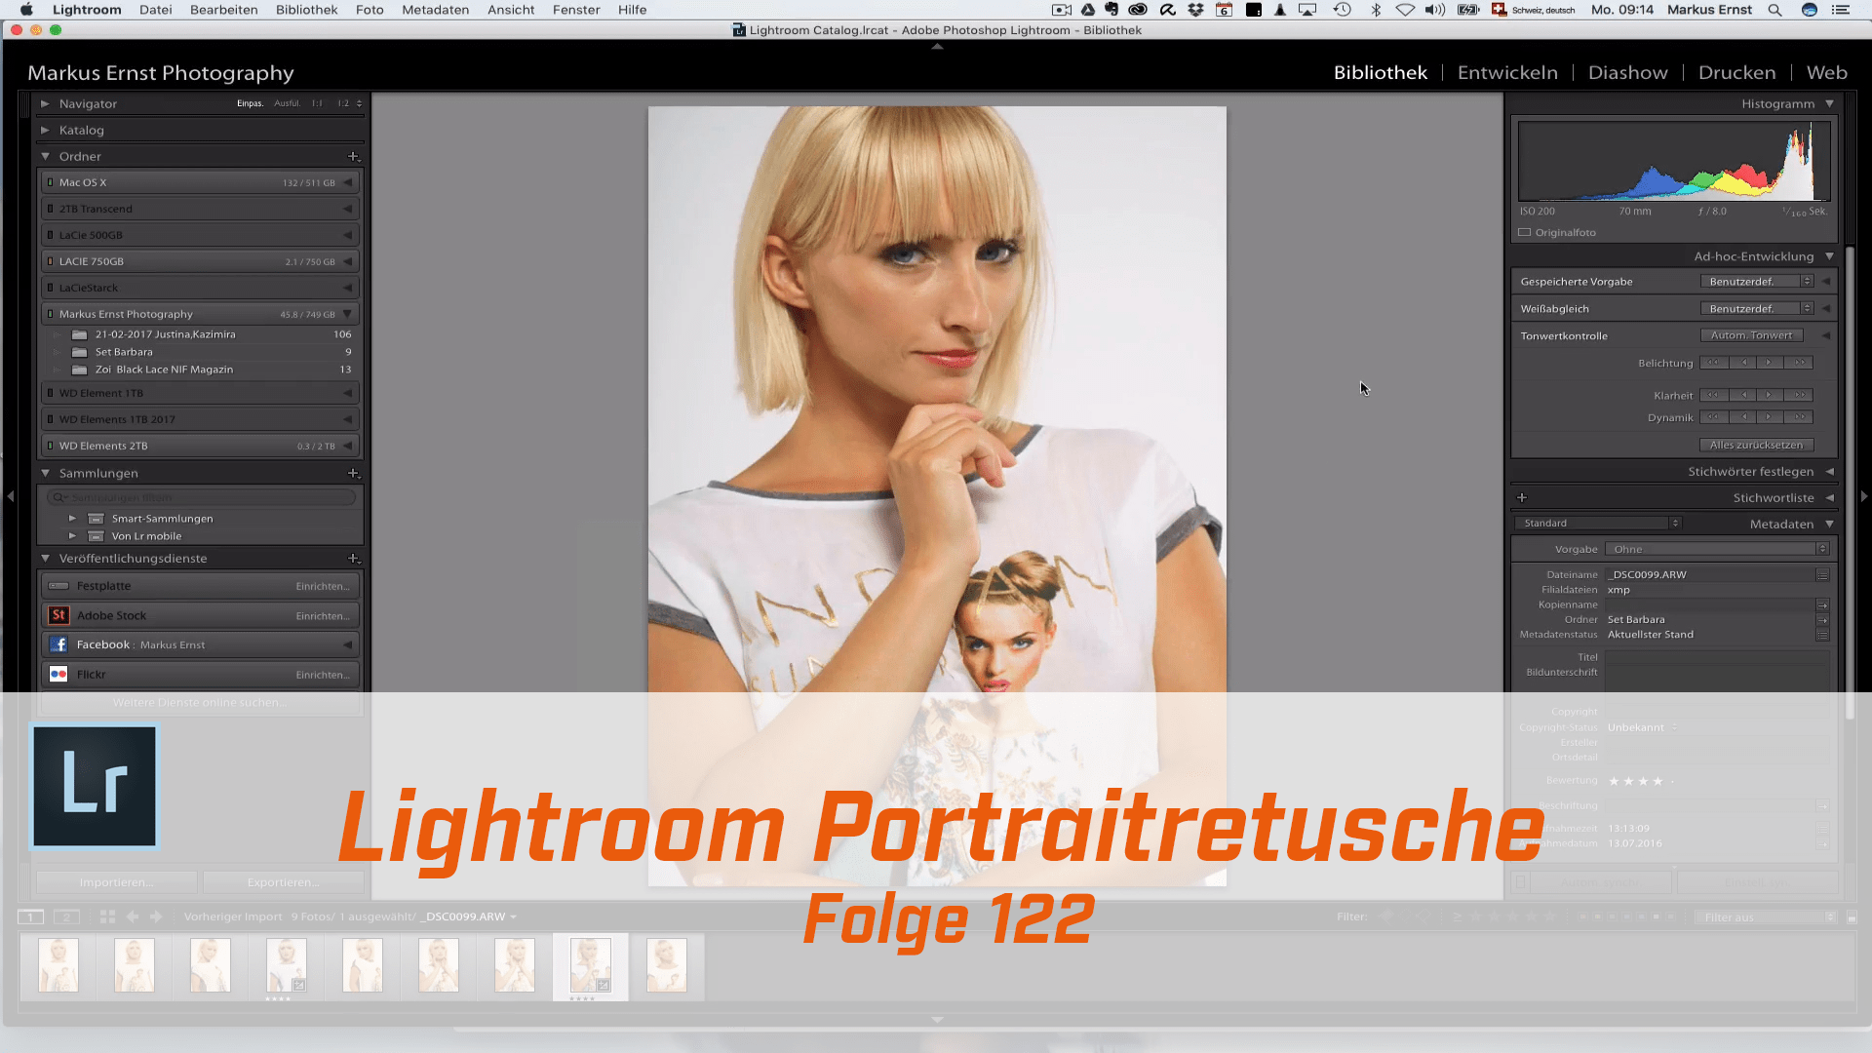
Task: Open the Web module
Action: click(1826, 72)
